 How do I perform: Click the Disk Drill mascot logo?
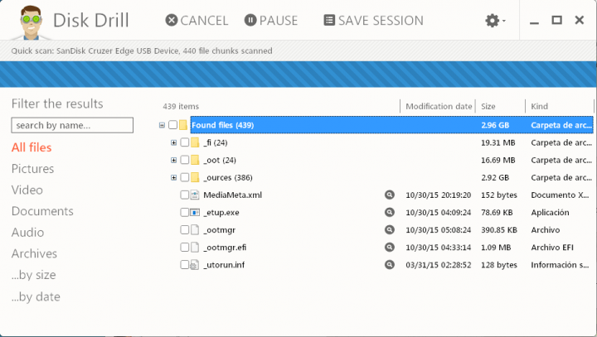(31, 22)
